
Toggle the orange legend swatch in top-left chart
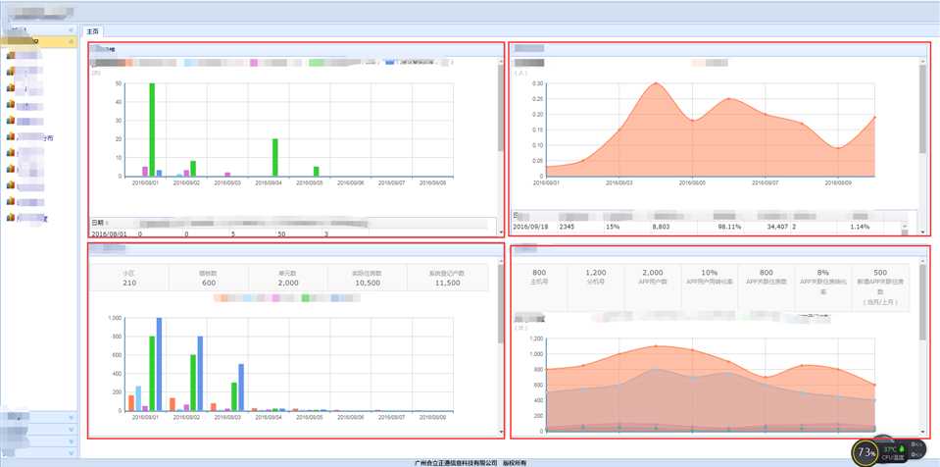[128, 63]
